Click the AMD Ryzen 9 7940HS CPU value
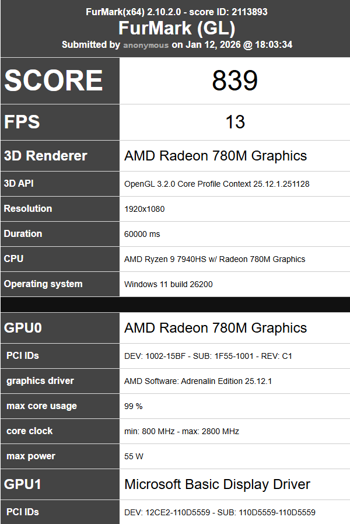 tap(215, 259)
